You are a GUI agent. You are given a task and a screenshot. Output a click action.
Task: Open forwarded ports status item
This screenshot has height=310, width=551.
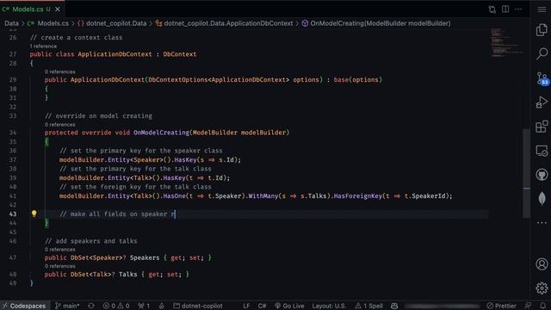point(144,306)
